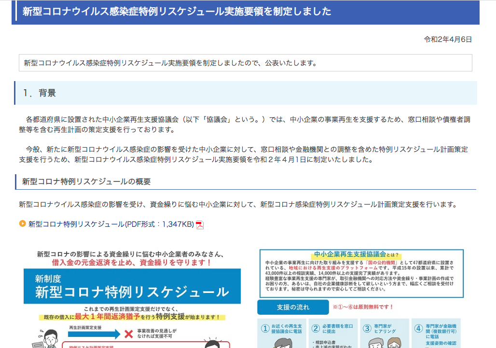Viewport: 496px width, 348px height.
Task: Open the left flyer image titled 新制度 新型コロナ特例リスケジュール
Action: point(132,298)
